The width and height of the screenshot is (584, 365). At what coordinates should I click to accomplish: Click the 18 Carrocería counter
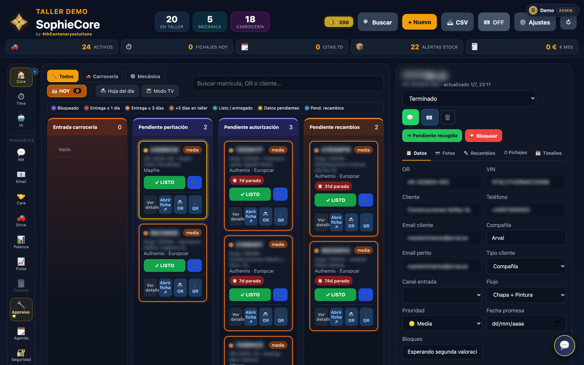coord(250,22)
